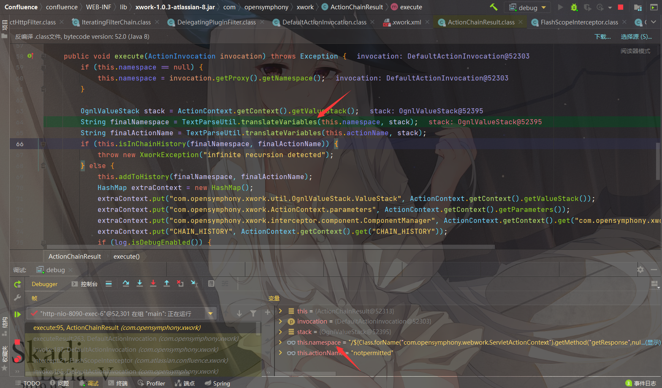The image size is (662, 388).
Task: Click the Build project hammer icon
Action: coord(494,7)
